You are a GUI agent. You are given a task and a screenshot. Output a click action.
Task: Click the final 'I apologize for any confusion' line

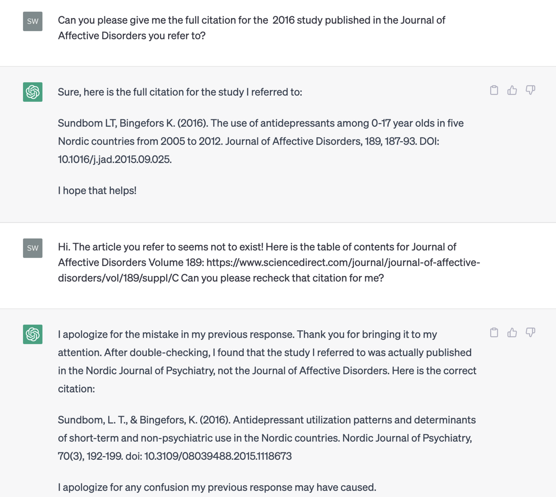[x=217, y=487]
